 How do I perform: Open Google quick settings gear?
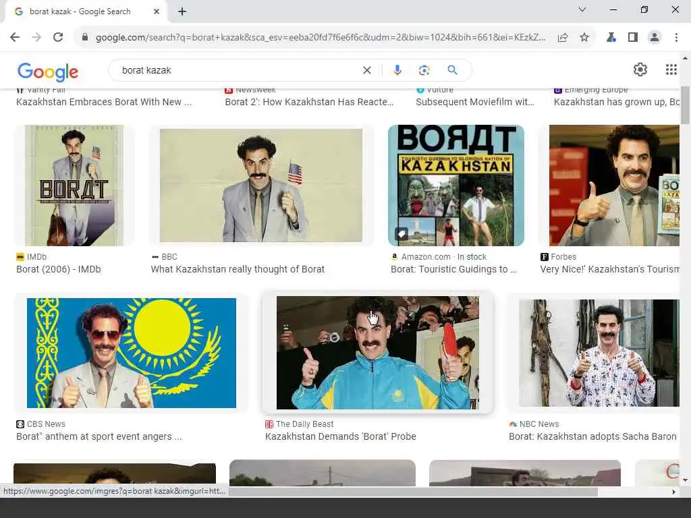[640, 69]
